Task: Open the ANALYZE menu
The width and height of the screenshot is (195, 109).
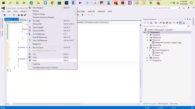Action: [91, 12]
